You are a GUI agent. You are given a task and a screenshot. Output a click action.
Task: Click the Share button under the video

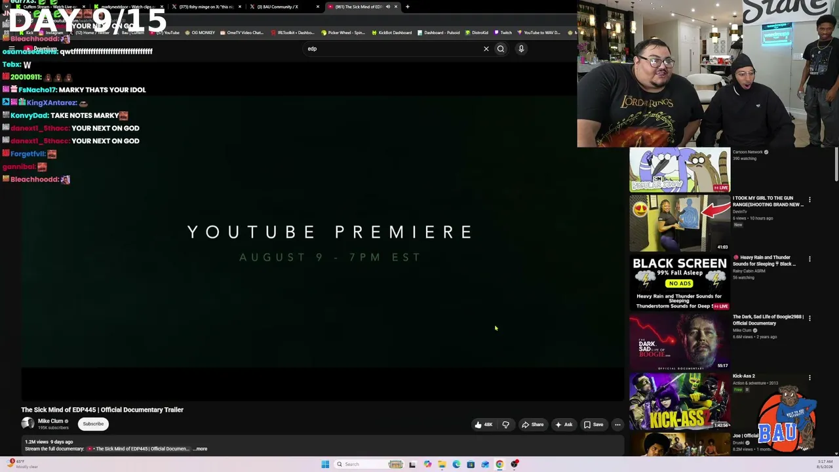coord(532,425)
